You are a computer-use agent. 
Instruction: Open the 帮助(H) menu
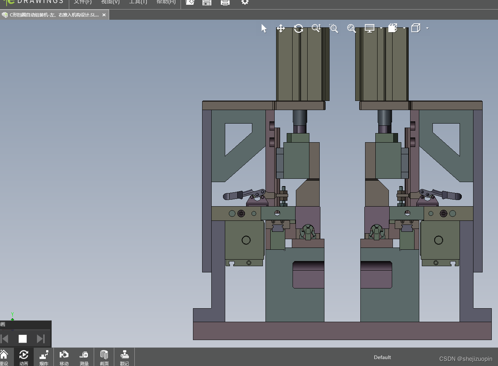click(166, 2)
